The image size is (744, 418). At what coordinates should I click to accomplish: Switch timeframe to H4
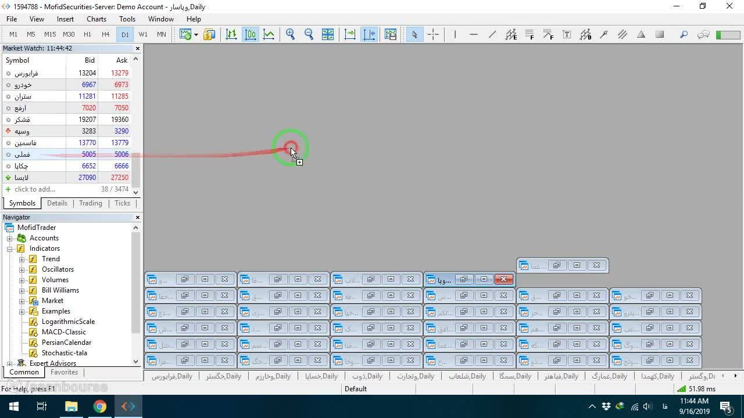(x=106, y=34)
